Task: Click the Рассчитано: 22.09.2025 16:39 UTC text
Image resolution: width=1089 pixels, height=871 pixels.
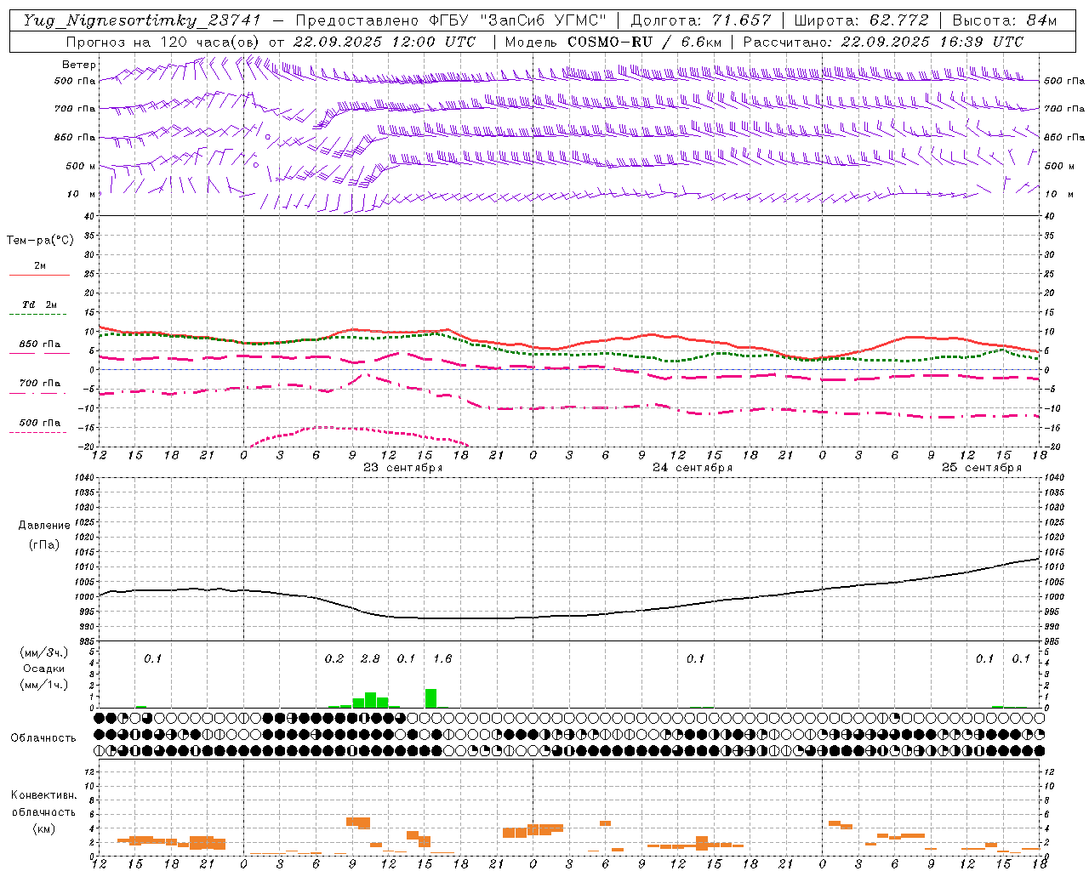Action: coord(883,42)
